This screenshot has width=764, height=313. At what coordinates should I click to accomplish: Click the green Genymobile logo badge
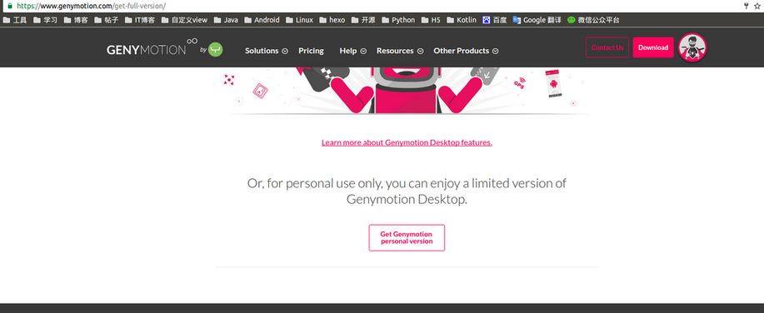point(215,50)
